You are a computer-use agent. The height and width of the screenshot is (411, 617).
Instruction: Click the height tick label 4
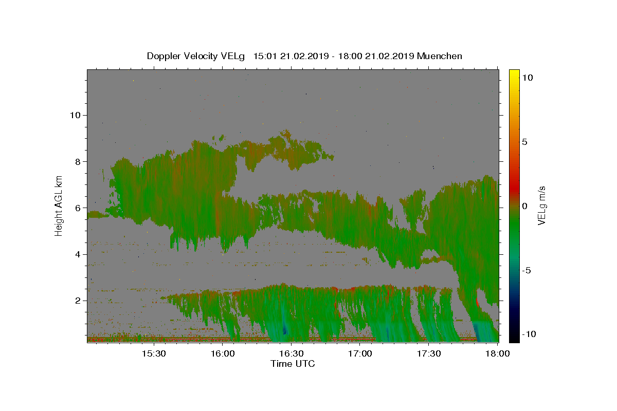[x=78, y=254]
